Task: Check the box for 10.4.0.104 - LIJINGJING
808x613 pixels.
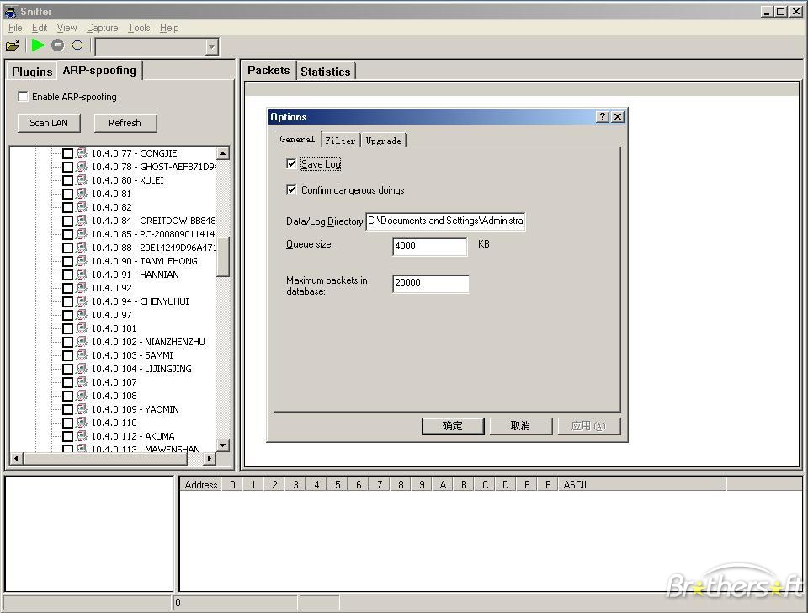Action: click(67, 369)
